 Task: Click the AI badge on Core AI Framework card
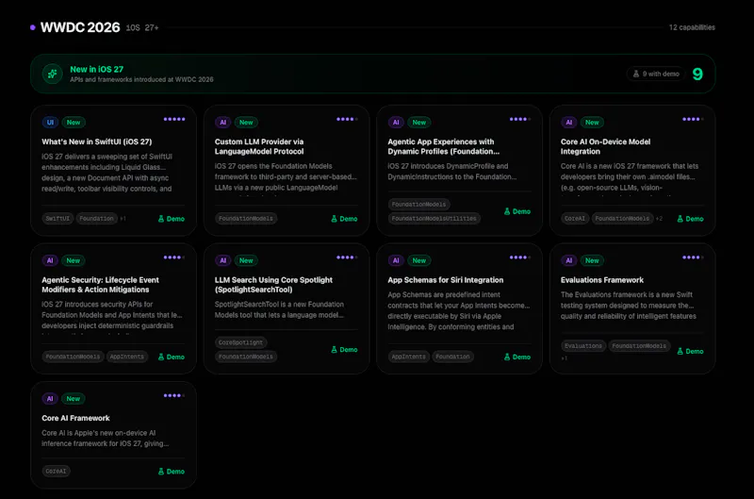pos(50,398)
